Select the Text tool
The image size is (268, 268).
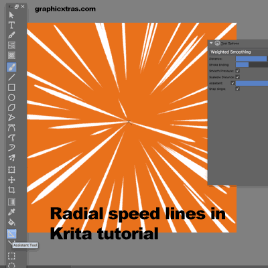11,25
